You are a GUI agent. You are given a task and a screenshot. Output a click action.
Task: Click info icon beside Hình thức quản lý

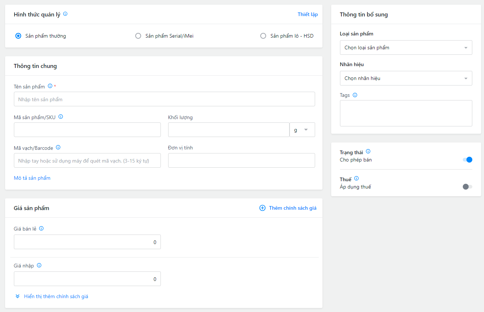(x=65, y=14)
